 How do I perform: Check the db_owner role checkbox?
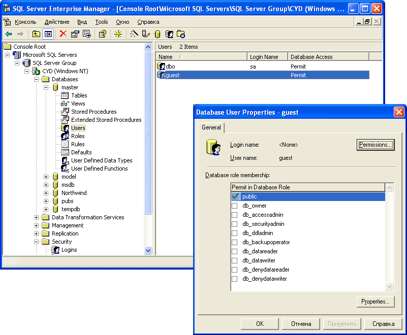[x=235, y=206]
